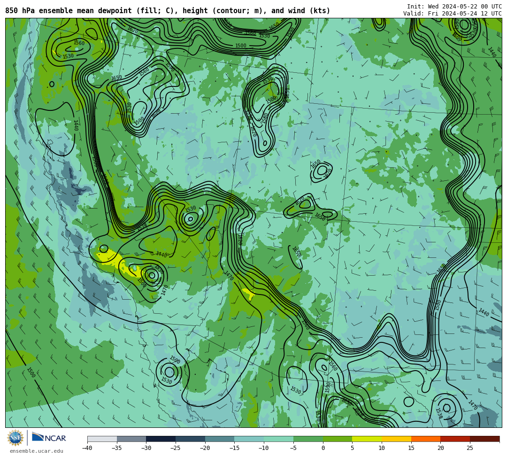507x457 pixels.
Task: Click the negative −5 colorbar tick label
Action: pos(293,448)
